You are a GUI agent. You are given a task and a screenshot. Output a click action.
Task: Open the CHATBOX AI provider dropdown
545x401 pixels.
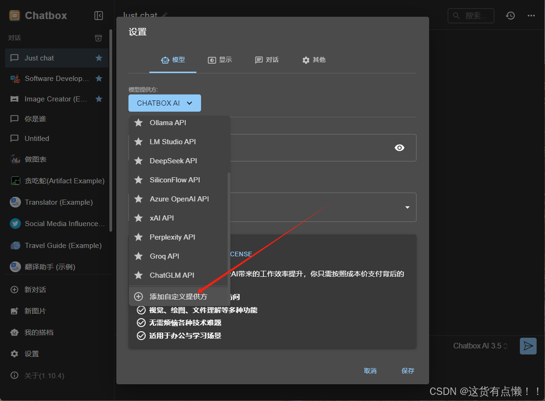[x=165, y=103]
